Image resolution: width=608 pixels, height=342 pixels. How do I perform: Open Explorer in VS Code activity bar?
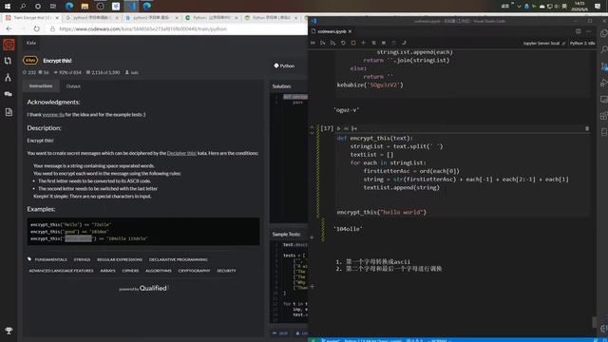point(603,33)
